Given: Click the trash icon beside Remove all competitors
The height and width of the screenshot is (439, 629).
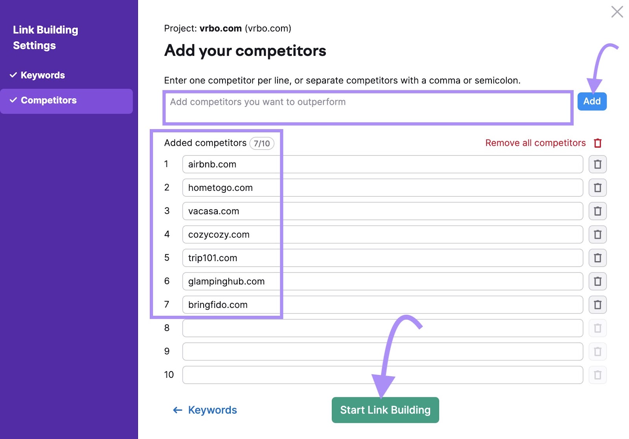Looking at the screenshot, I should tap(598, 143).
